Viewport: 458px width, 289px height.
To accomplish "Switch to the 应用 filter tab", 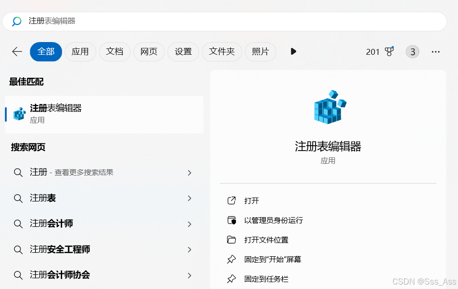I will click(80, 52).
